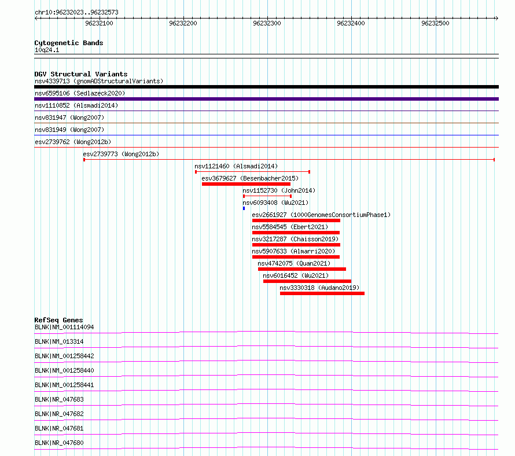Select BLNK|NM_001258442 transcript label
This screenshot has height=456, width=515.
(64, 356)
